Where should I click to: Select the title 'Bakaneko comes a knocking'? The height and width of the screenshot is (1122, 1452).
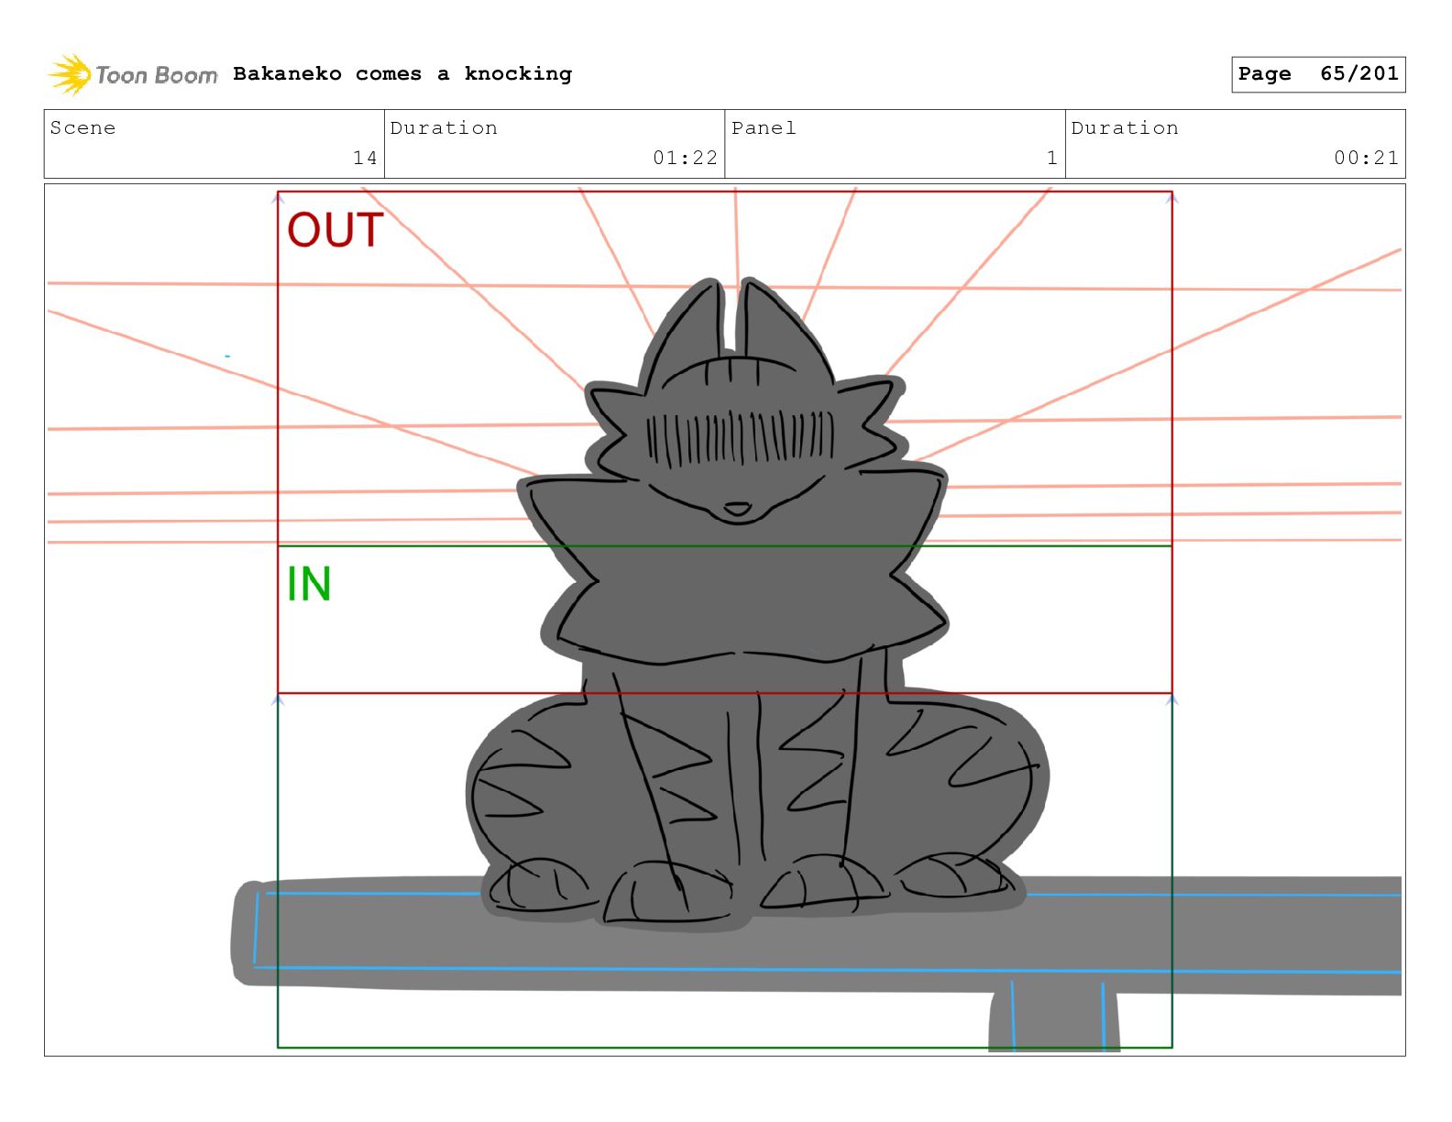tap(402, 74)
